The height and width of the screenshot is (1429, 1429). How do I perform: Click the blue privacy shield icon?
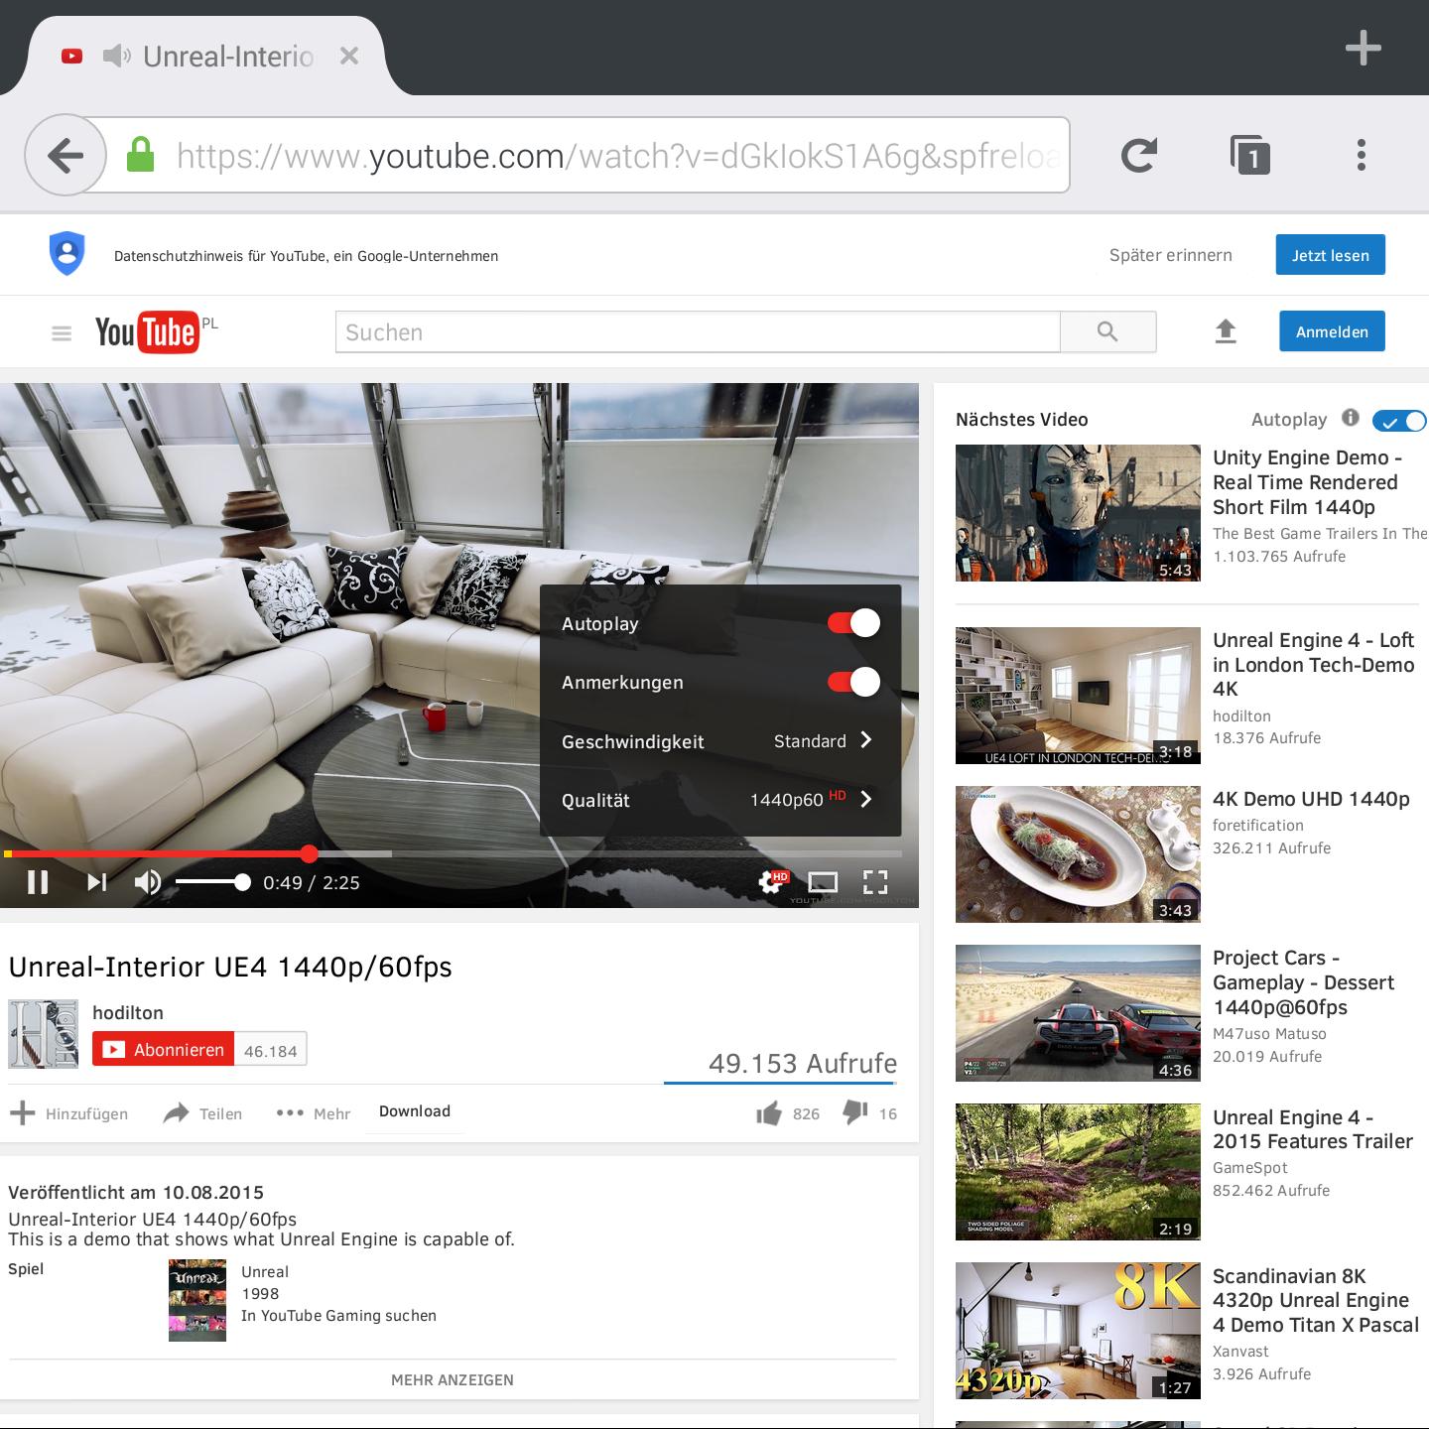(67, 254)
